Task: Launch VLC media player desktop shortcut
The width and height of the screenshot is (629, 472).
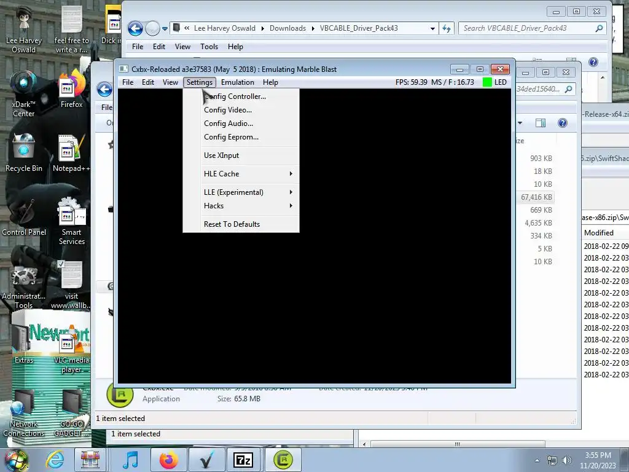Action: (71, 349)
